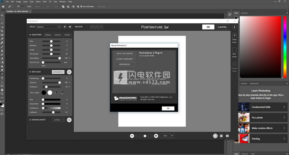Image resolution: width=289 pixels, height=155 pixels.
Task: Apply Strong smoothing preset
Action: click(67, 35)
